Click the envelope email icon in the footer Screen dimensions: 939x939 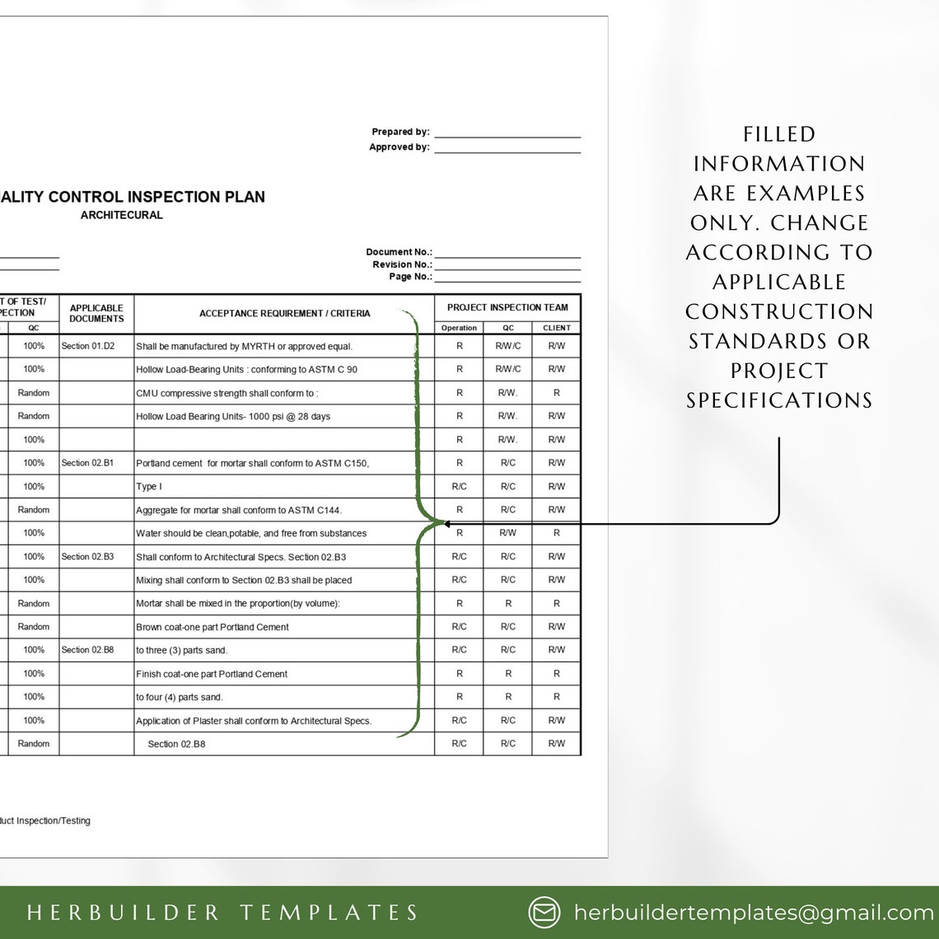[x=544, y=913]
